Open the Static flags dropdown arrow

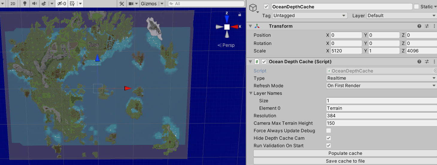tap(435, 7)
